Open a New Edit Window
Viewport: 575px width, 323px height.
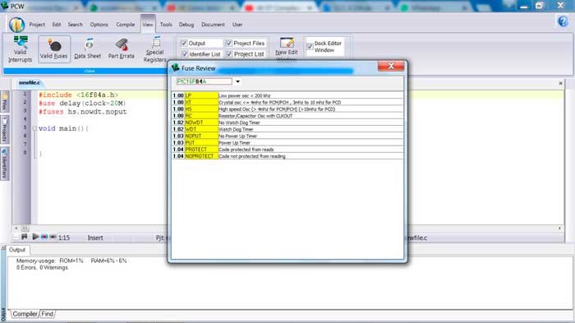click(x=287, y=48)
